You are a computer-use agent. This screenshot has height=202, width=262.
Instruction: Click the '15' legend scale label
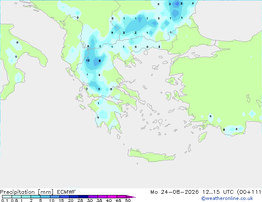[x=61, y=200]
